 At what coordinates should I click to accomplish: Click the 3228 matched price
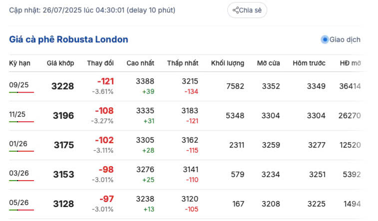click(62, 86)
